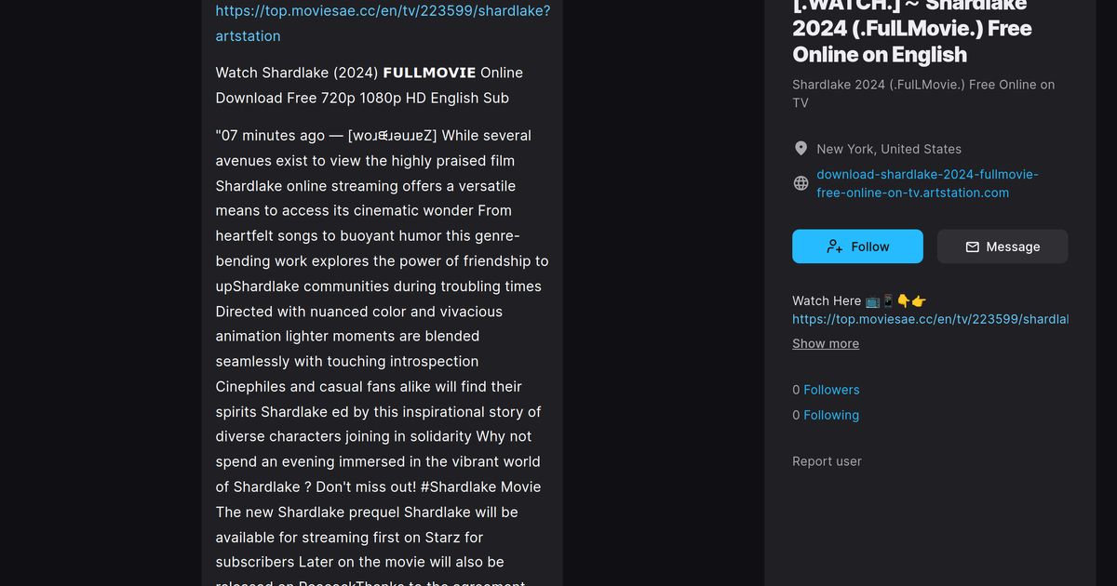The height and width of the screenshot is (586, 1117).
Task: Click the right-pointing hand emoji
Action: tap(919, 300)
